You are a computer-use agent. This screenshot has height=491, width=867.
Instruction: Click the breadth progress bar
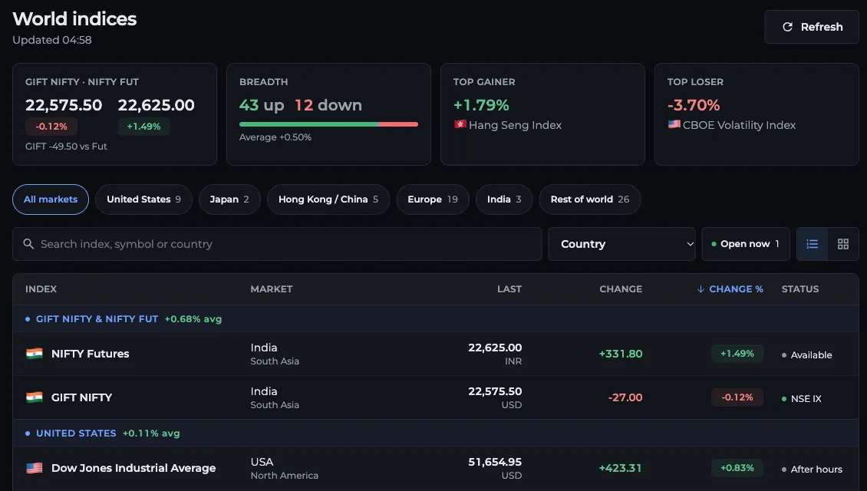[x=328, y=124]
